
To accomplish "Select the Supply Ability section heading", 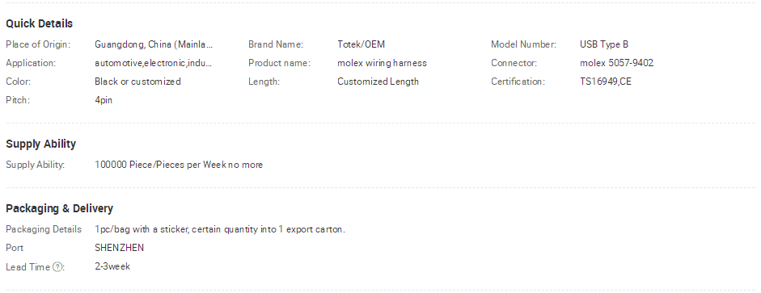I will (40, 144).
